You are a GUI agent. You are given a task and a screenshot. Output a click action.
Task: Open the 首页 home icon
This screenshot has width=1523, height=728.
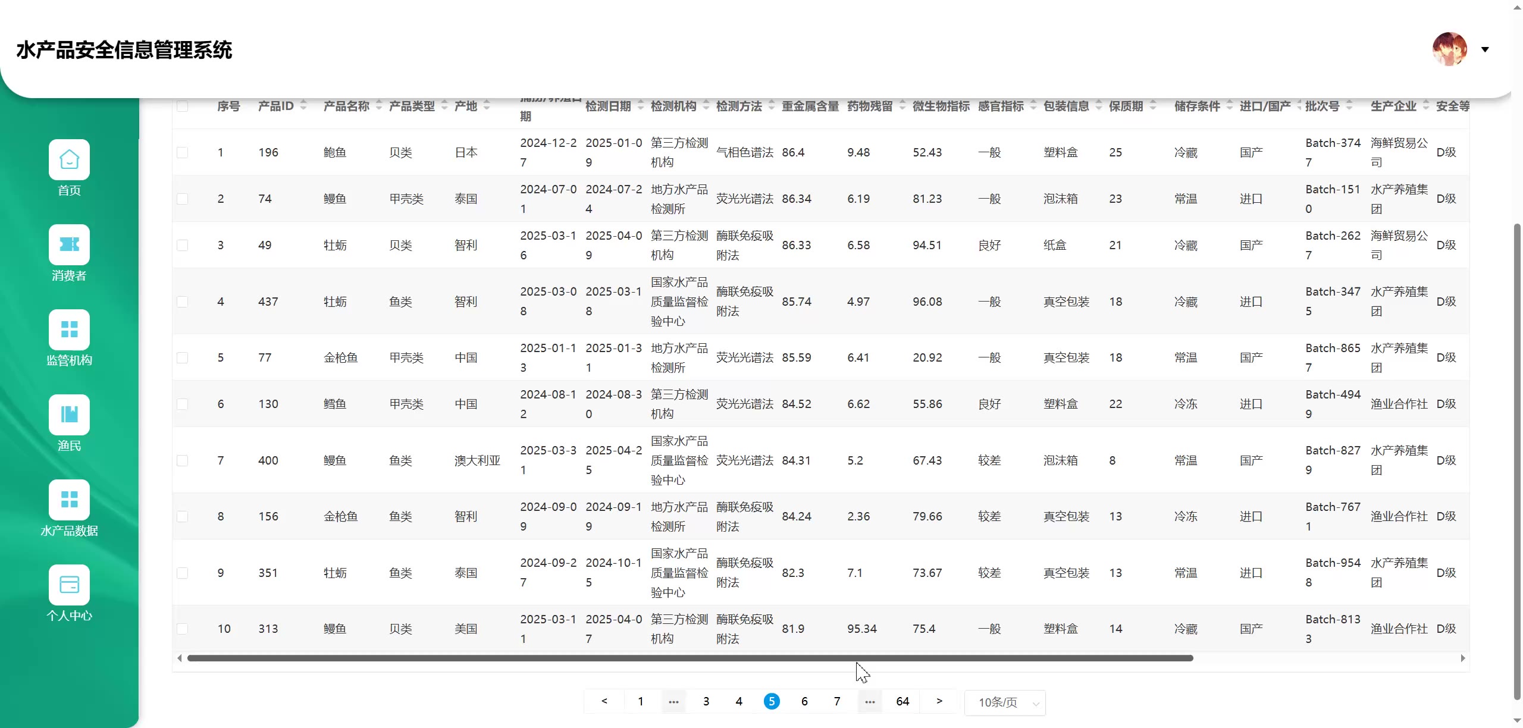point(69,159)
